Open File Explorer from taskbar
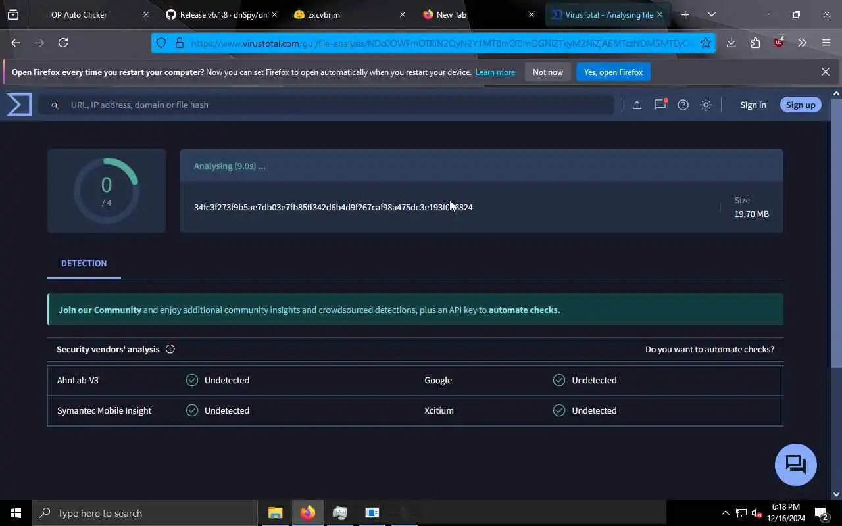842x526 pixels. [x=275, y=513]
